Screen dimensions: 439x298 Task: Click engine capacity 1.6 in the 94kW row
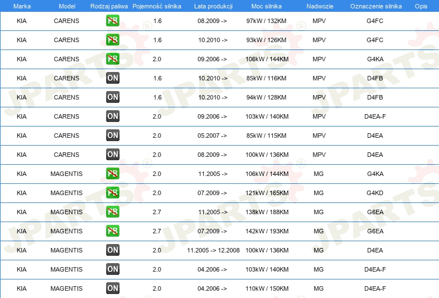(x=157, y=97)
